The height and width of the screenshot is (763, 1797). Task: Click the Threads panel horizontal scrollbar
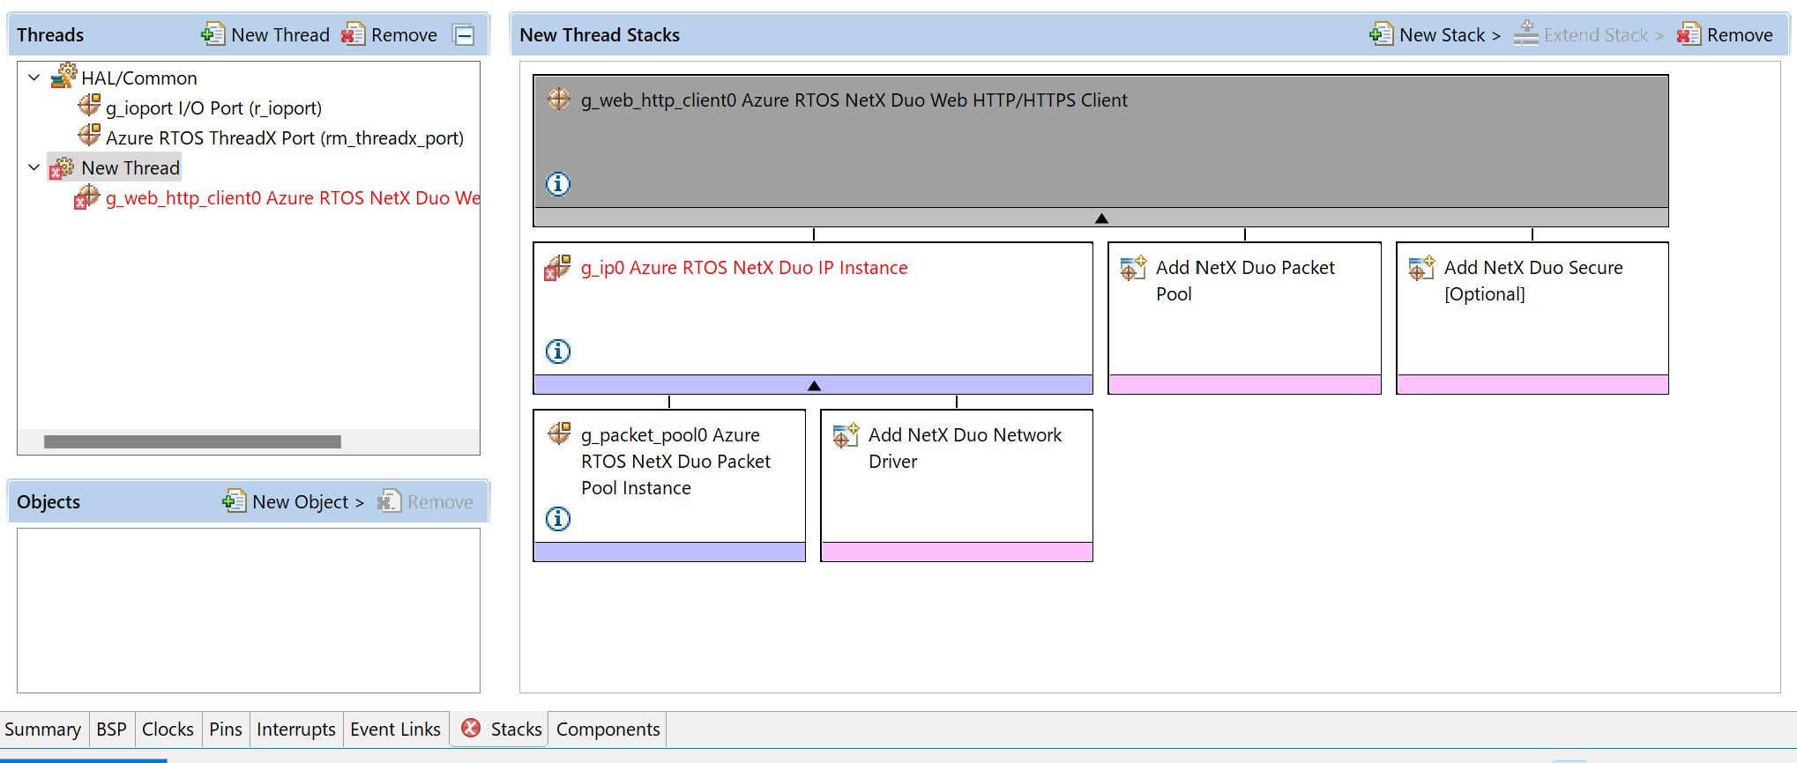click(192, 441)
